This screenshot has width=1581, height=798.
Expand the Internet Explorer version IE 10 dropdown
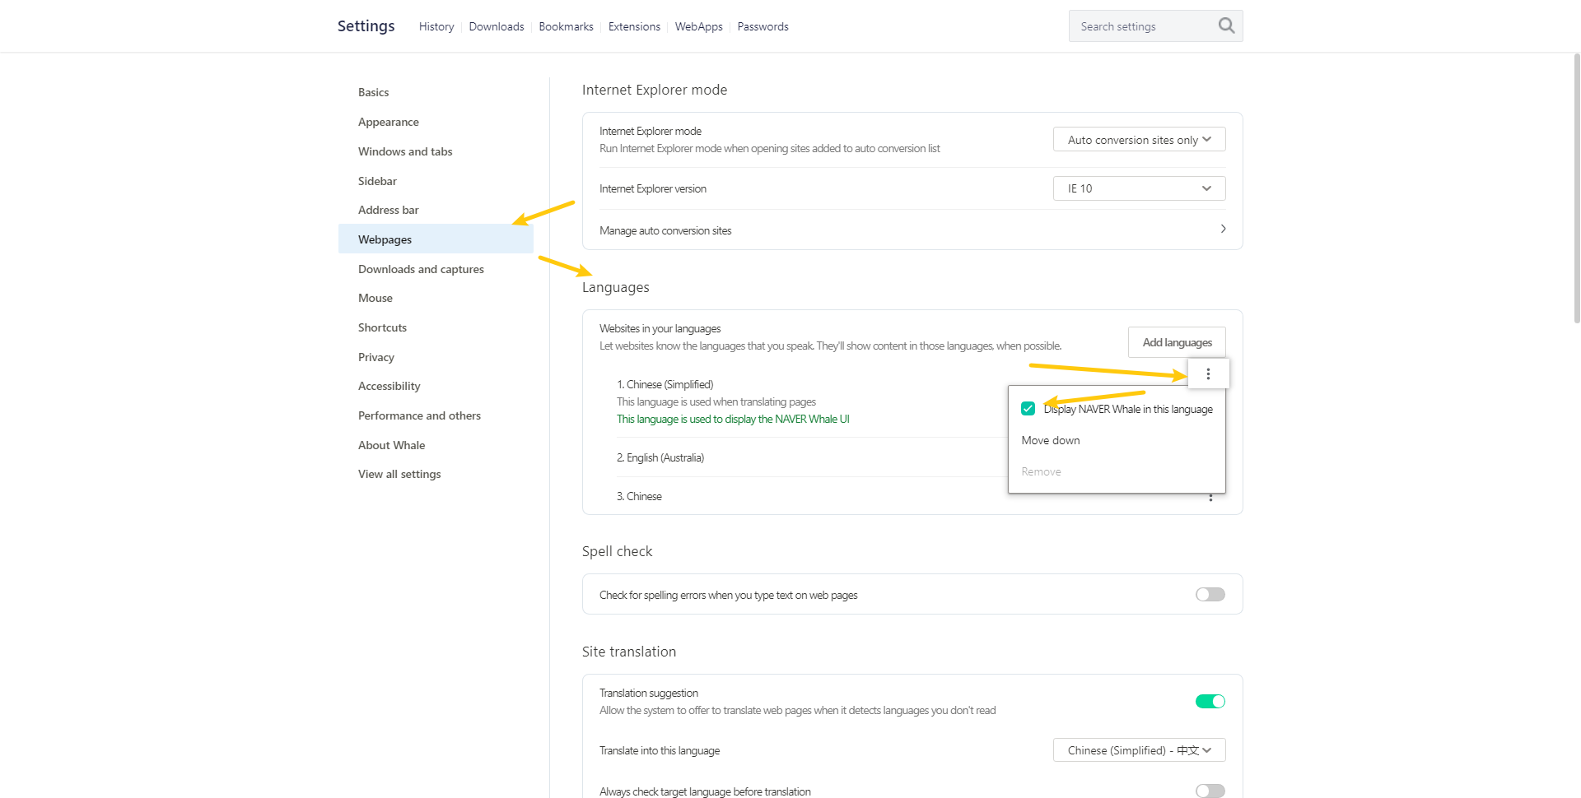point(1139,188)
